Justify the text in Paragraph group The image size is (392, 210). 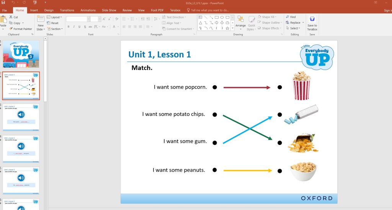tap(140, 27)
